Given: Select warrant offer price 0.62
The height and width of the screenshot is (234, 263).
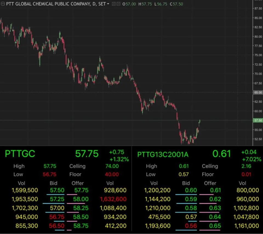Looking at the screenshot, I should click(x=215, y=199).
